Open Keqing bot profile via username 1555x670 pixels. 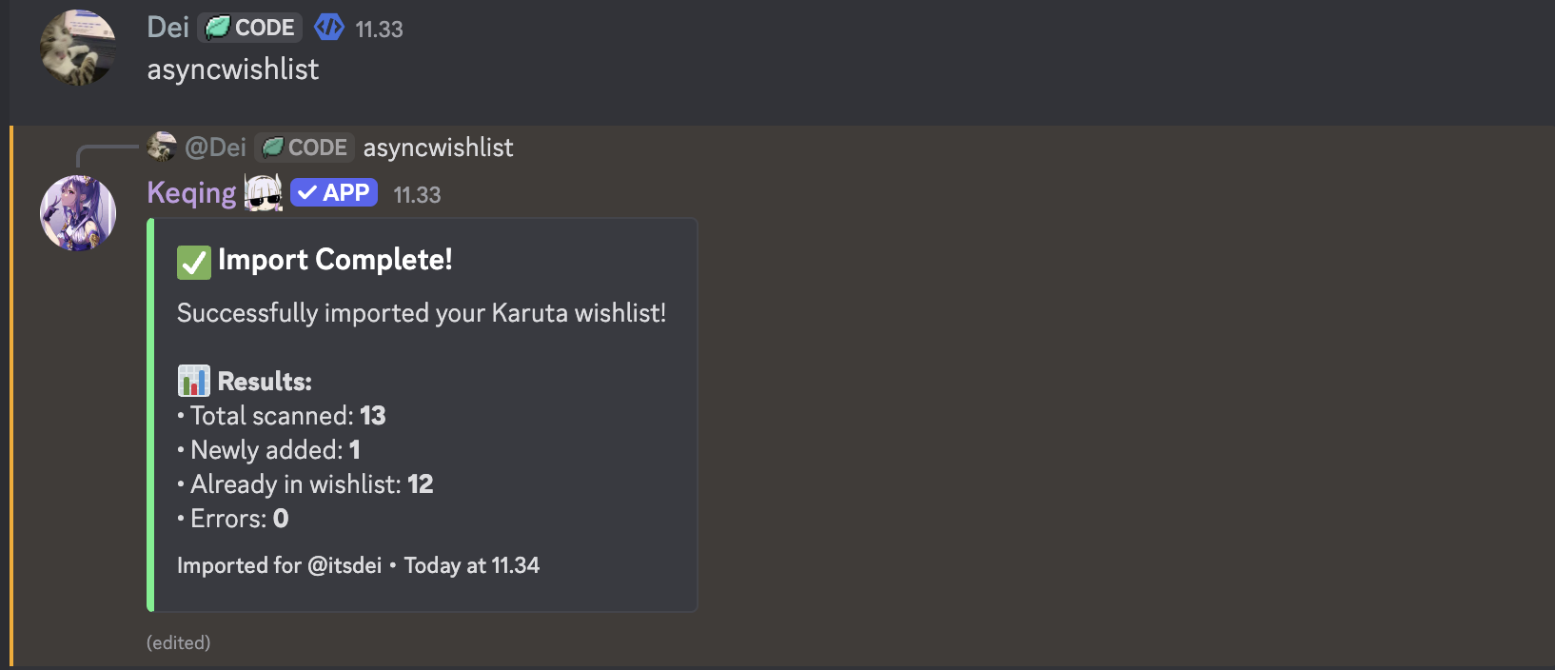pos(191,193)
